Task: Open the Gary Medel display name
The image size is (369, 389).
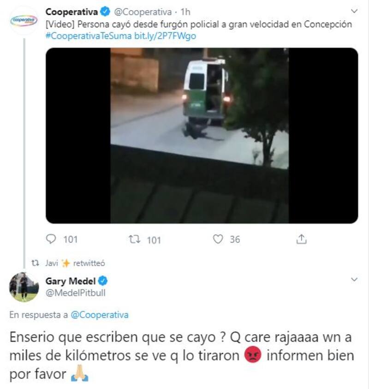Action: click(71, 281)
